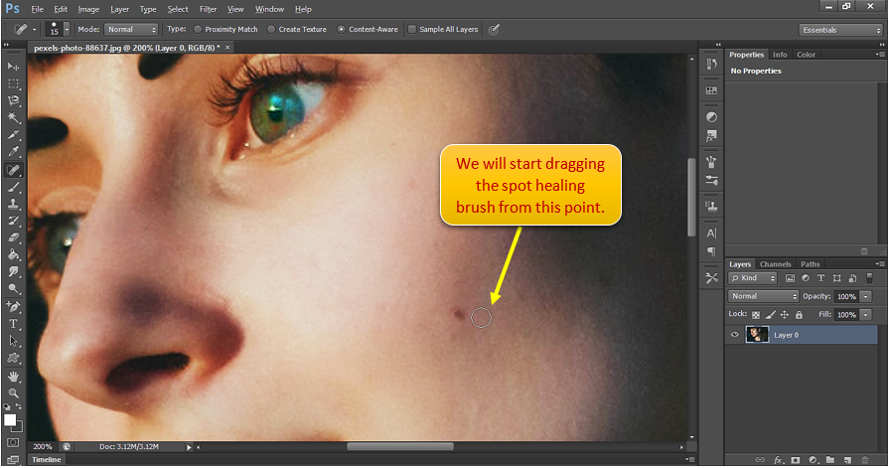Image resolution: width=889 pixels, height=468 pixels.
Task: Select the Magic Wand tool
Action: point(13,118)
